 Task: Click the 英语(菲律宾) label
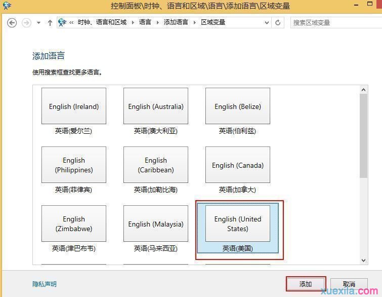(73, 190)
